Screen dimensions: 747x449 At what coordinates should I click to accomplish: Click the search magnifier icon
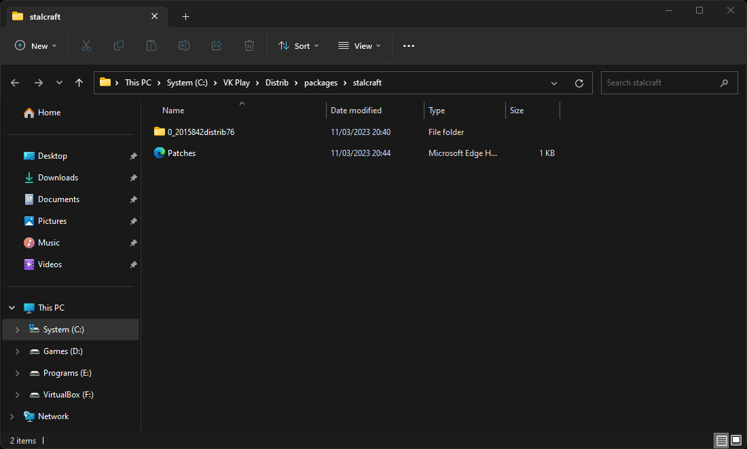[x=724, y=83]
